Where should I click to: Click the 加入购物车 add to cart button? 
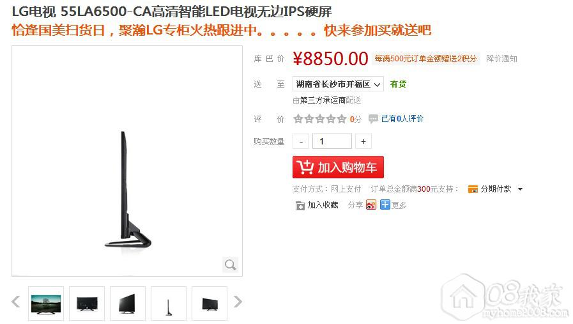click(338, 167)
